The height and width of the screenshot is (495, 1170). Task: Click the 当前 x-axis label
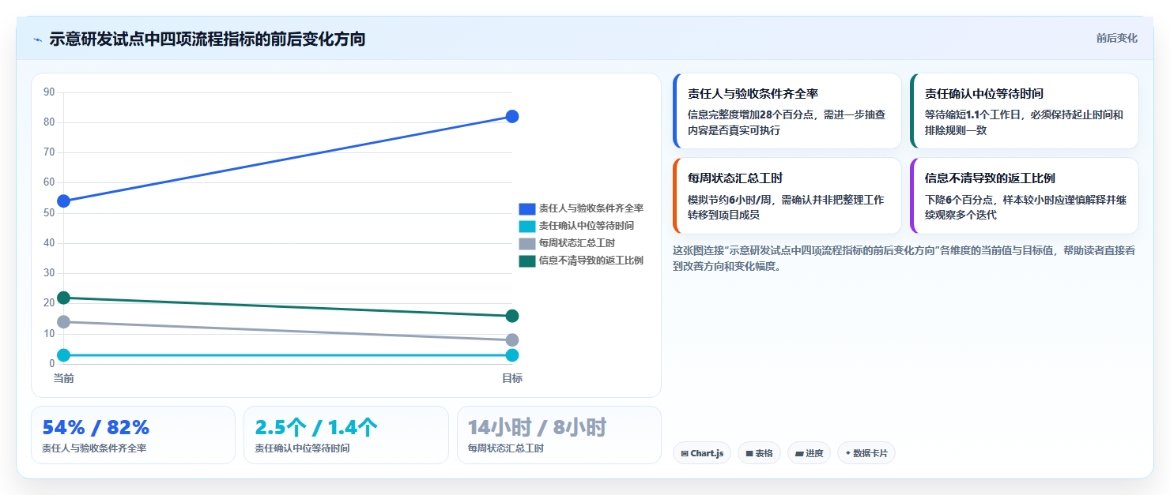64,378
